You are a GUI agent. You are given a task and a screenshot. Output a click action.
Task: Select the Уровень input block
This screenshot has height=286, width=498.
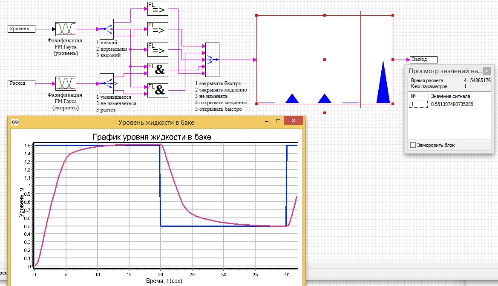click(x=21, y=29)
